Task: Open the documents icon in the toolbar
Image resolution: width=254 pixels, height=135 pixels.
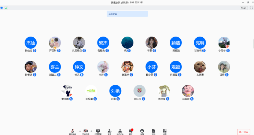Action: pos(154,132)
